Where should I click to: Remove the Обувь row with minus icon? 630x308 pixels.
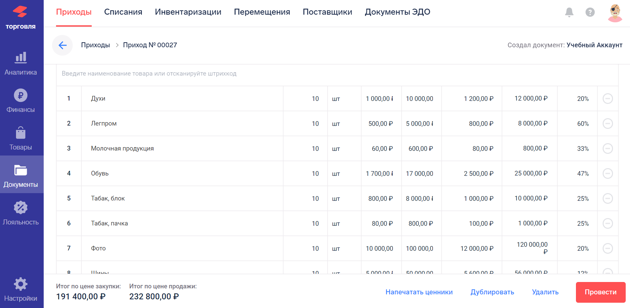pos(608,173)
